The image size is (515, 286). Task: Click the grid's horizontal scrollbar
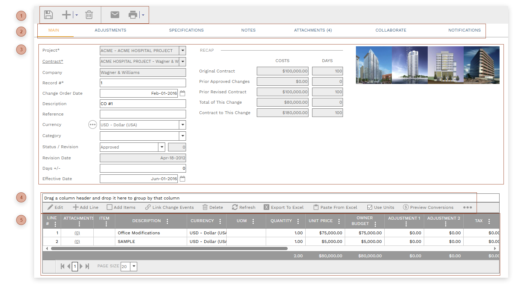(169, 248)
